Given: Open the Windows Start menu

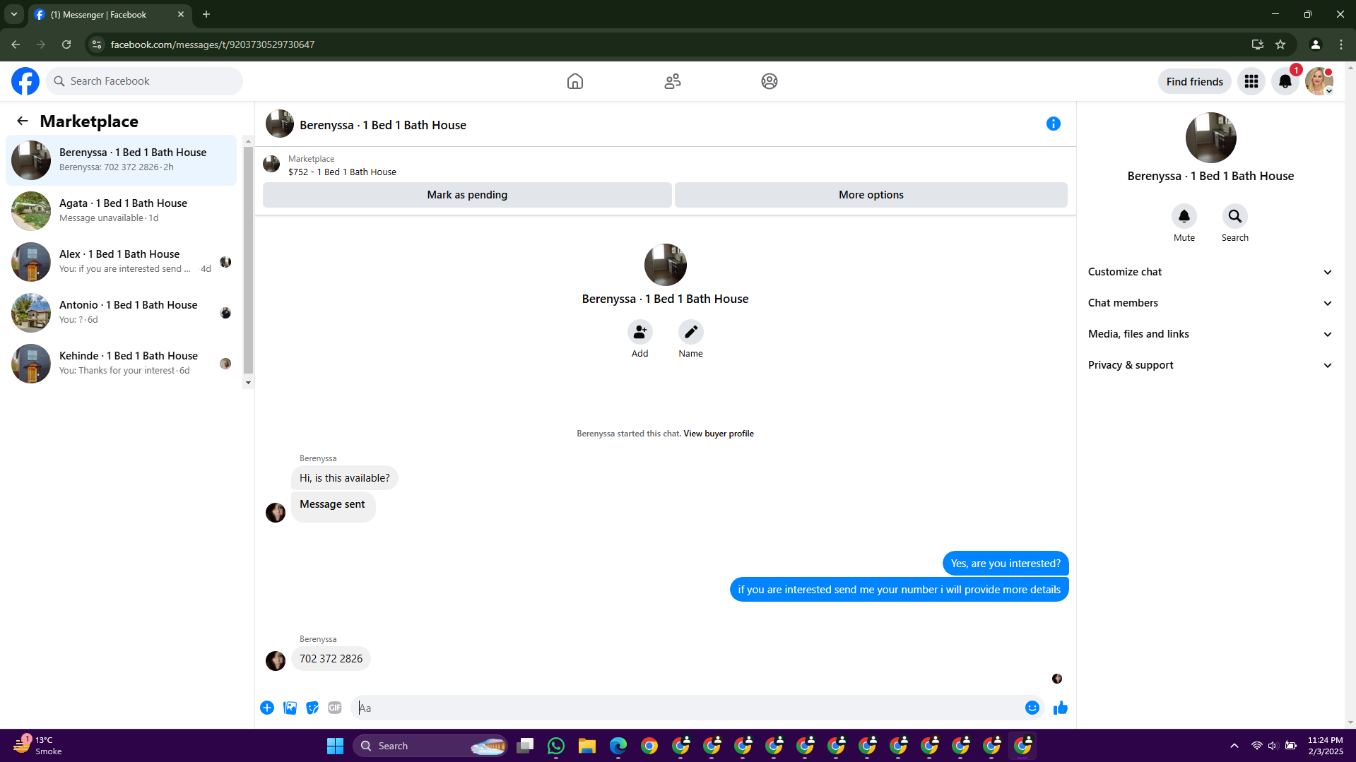Looking at the screenshot, I should pos(335,746).
